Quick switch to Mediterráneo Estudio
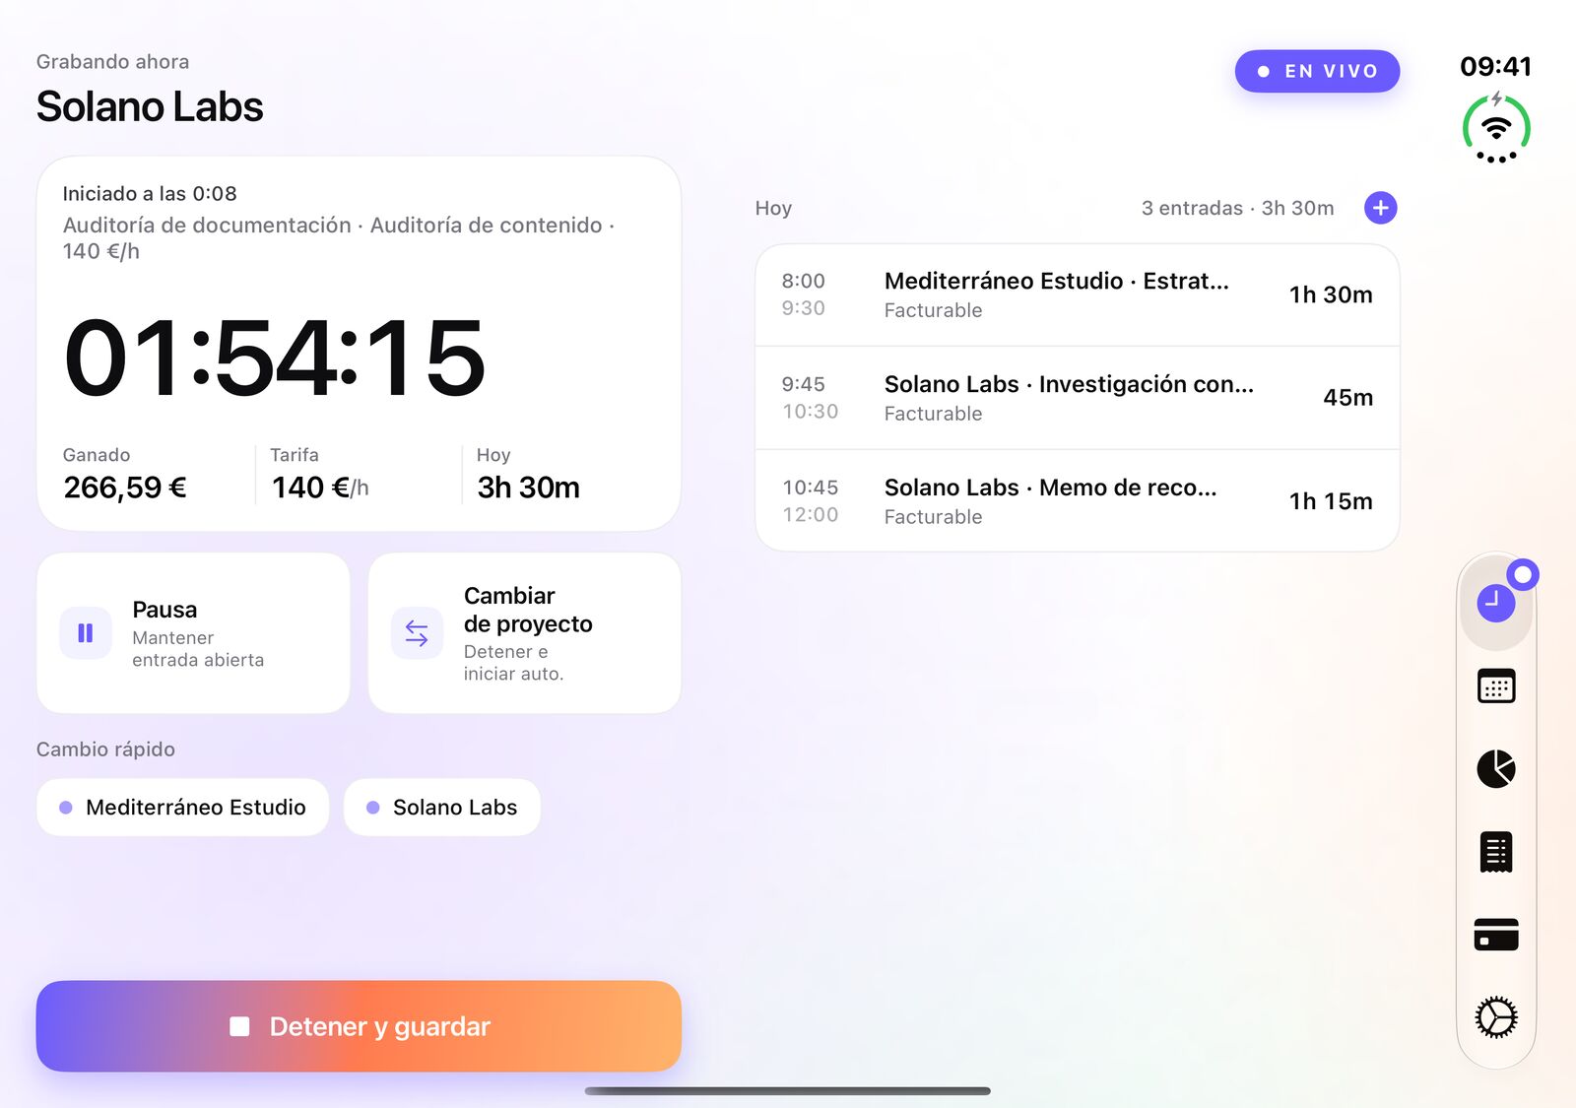 coord(182,808)
